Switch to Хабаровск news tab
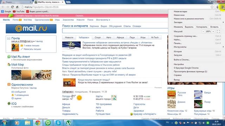Image resolution: width=225 pixels, height=126 pixels. pos(84,37)
